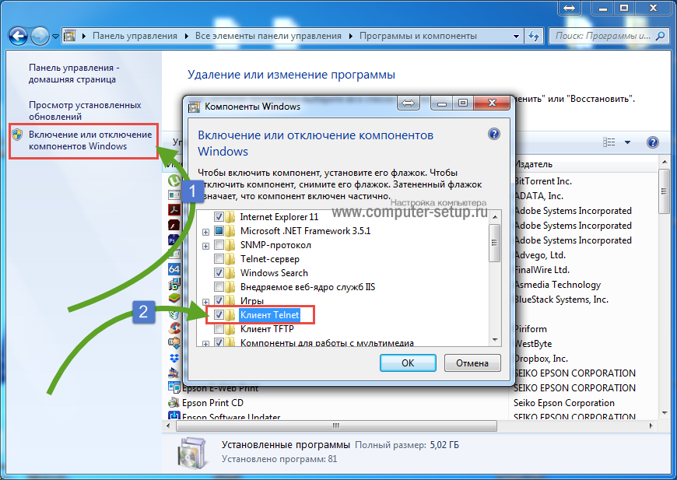Uncheck the Internet Explorer 11 checkbox

point(219,217)
